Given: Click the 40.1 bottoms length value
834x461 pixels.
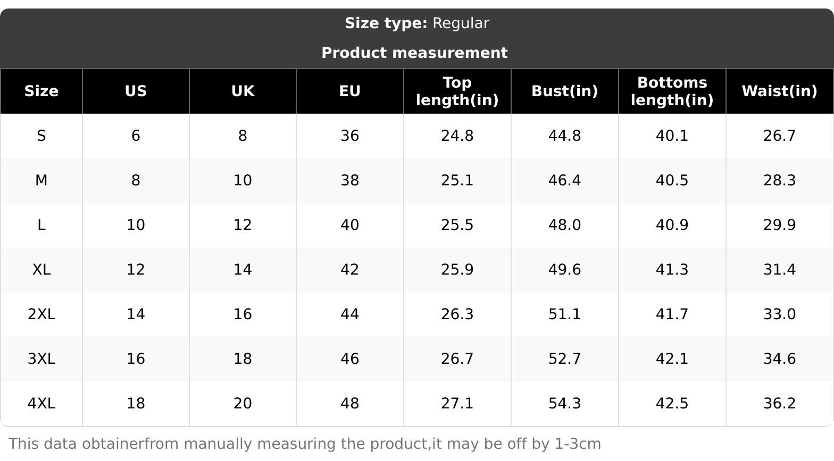Looking at the screenshot, I should click(672, 136).
